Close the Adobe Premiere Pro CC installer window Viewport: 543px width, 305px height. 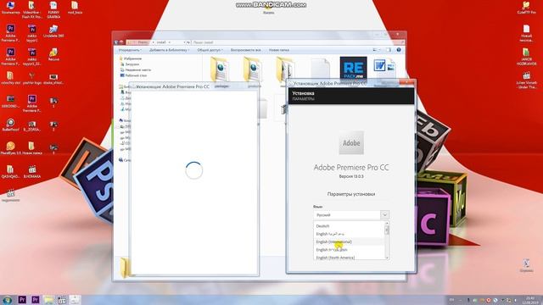[x=407, y=82]
